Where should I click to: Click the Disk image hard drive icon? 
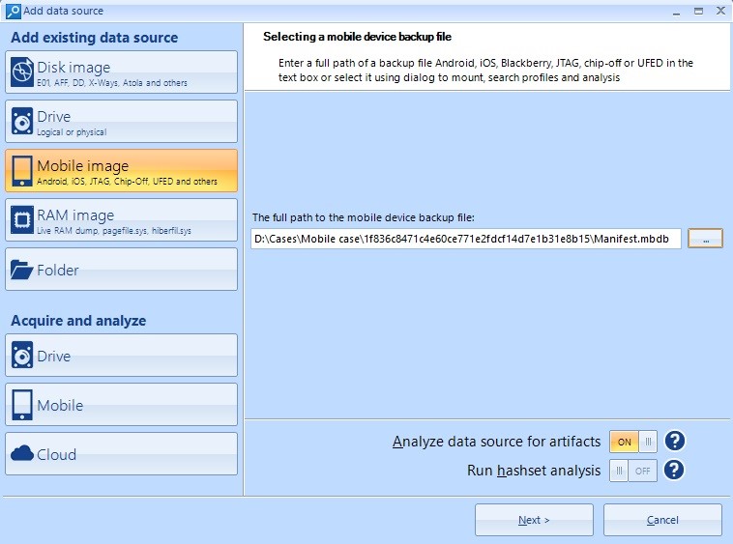coord(22,73)
